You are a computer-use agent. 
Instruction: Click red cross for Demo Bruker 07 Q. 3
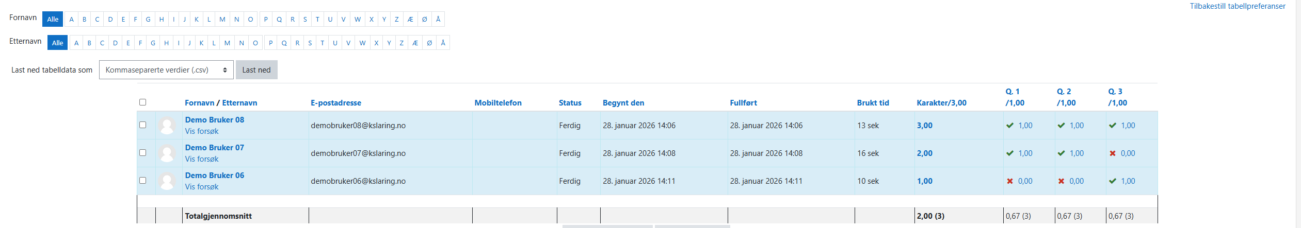tap(1113, 153)
